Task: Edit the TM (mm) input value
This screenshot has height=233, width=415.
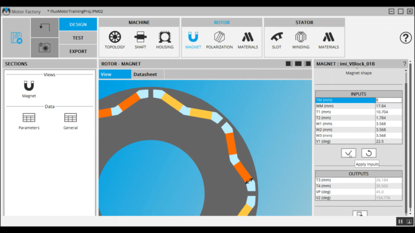Action: (x=389, y=100)
